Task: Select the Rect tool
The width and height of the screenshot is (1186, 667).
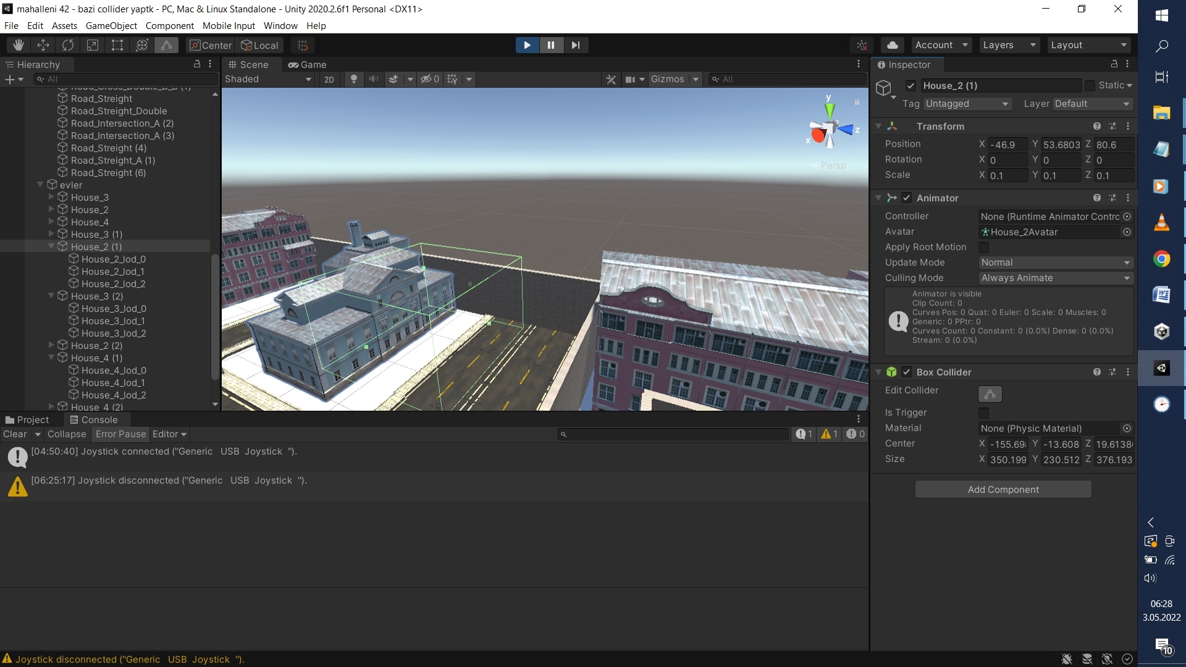Action: 117,45
